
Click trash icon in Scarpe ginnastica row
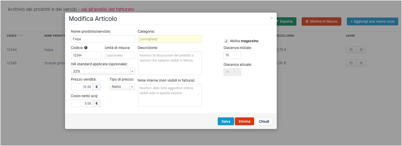pos(361,63)
